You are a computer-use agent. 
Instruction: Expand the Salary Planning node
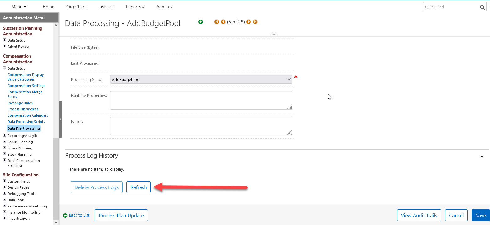pos(4,148)
